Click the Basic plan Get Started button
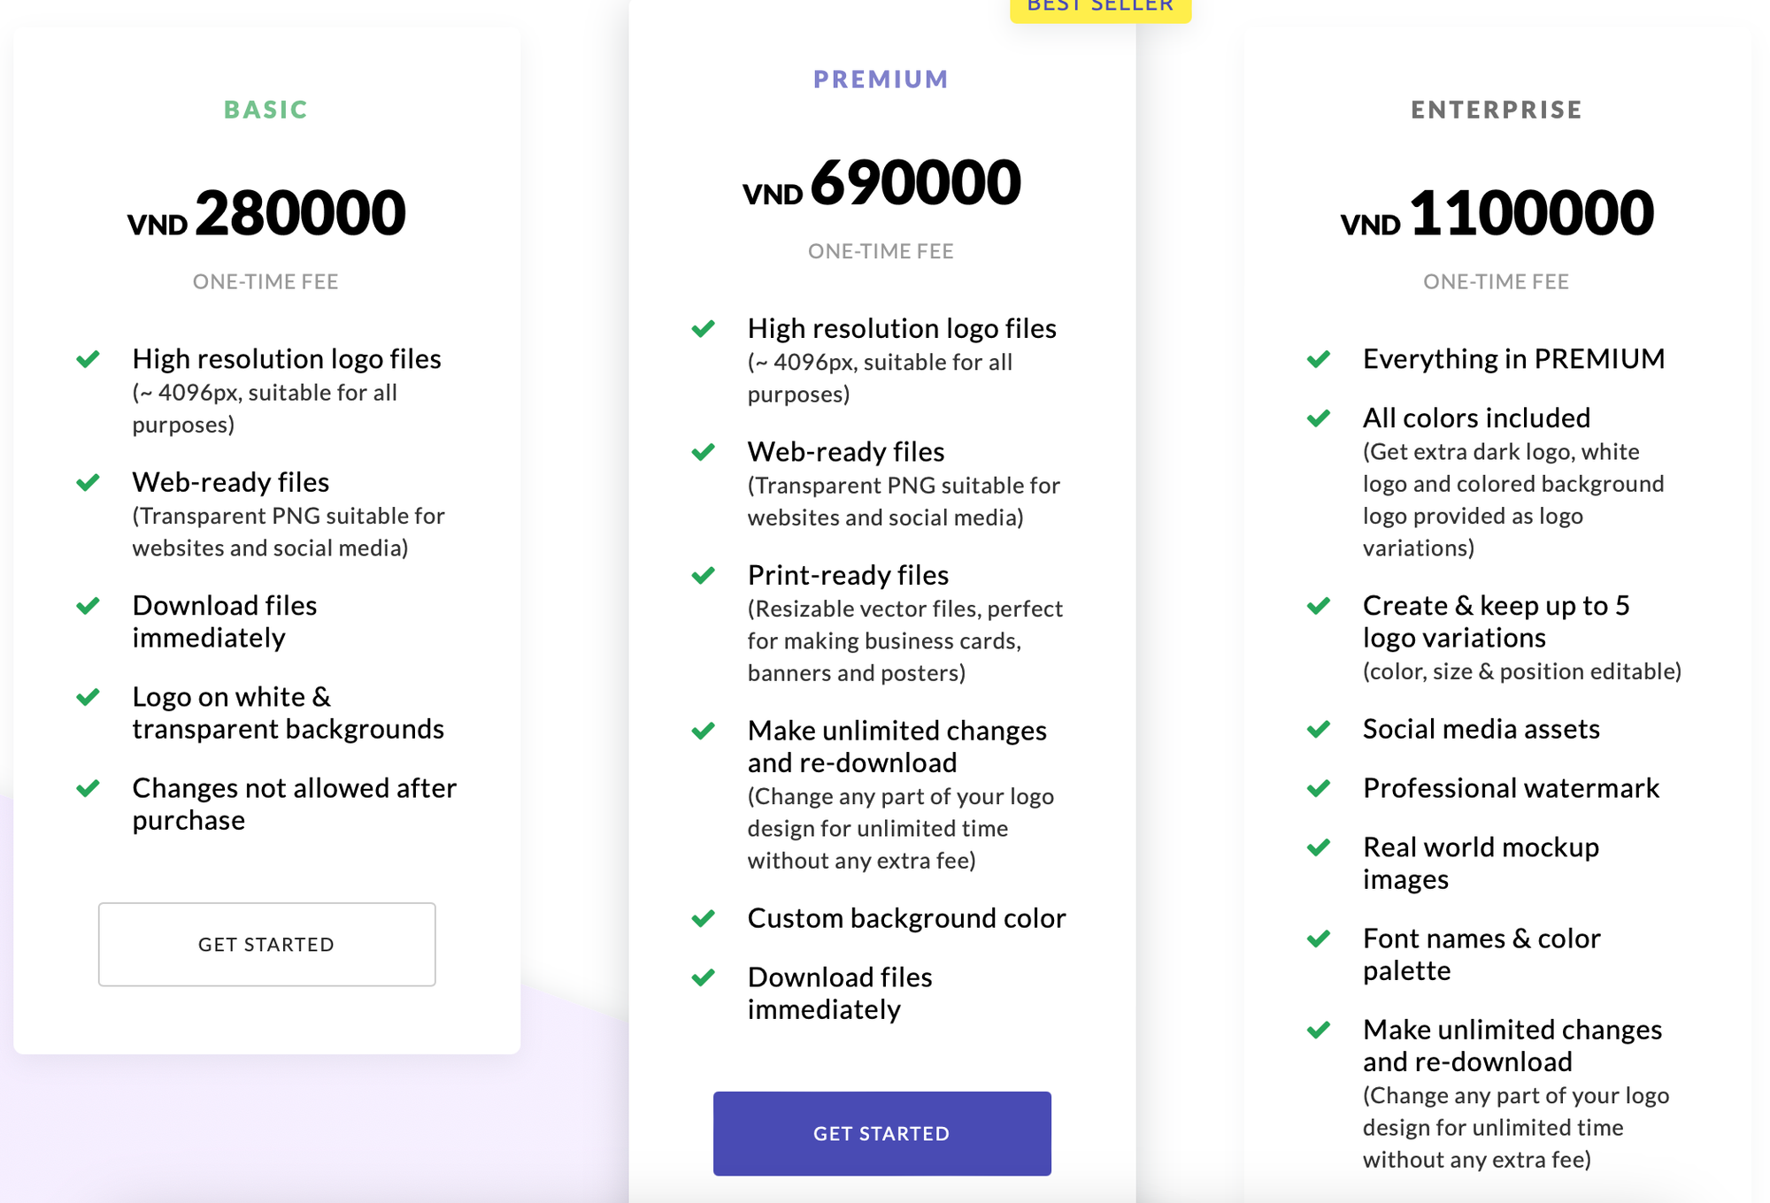 tap(266, 944)
